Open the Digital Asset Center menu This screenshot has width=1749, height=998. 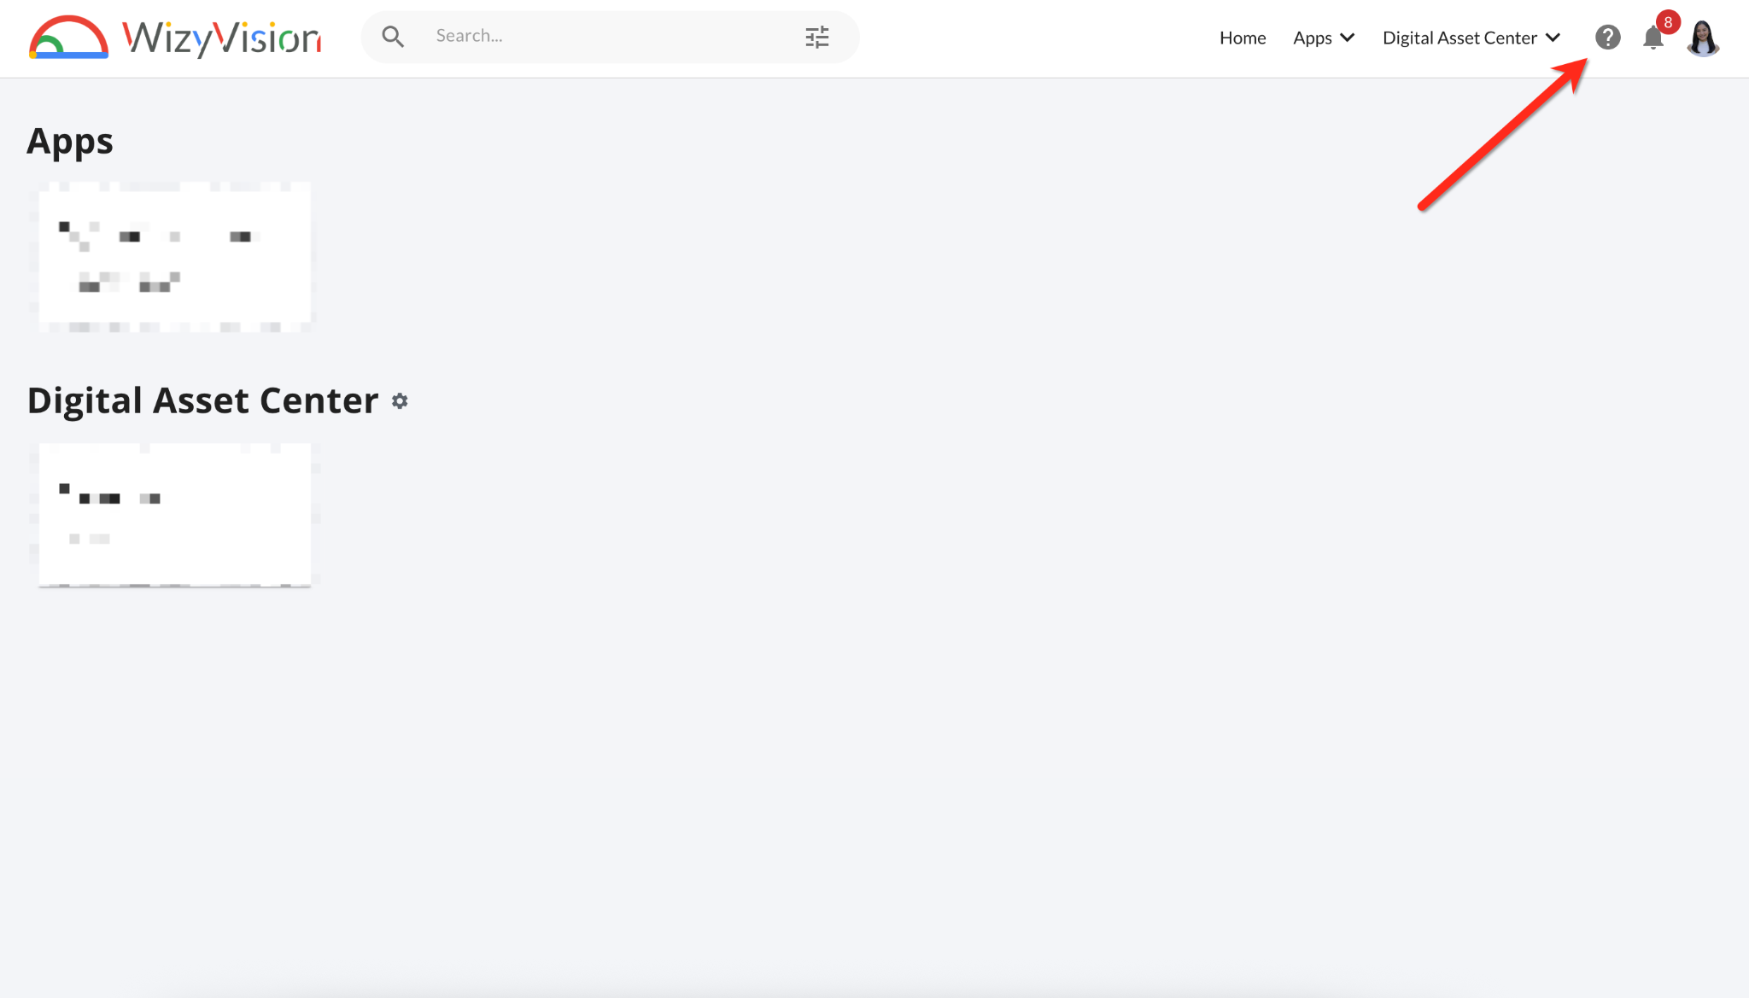point(1459,38)
